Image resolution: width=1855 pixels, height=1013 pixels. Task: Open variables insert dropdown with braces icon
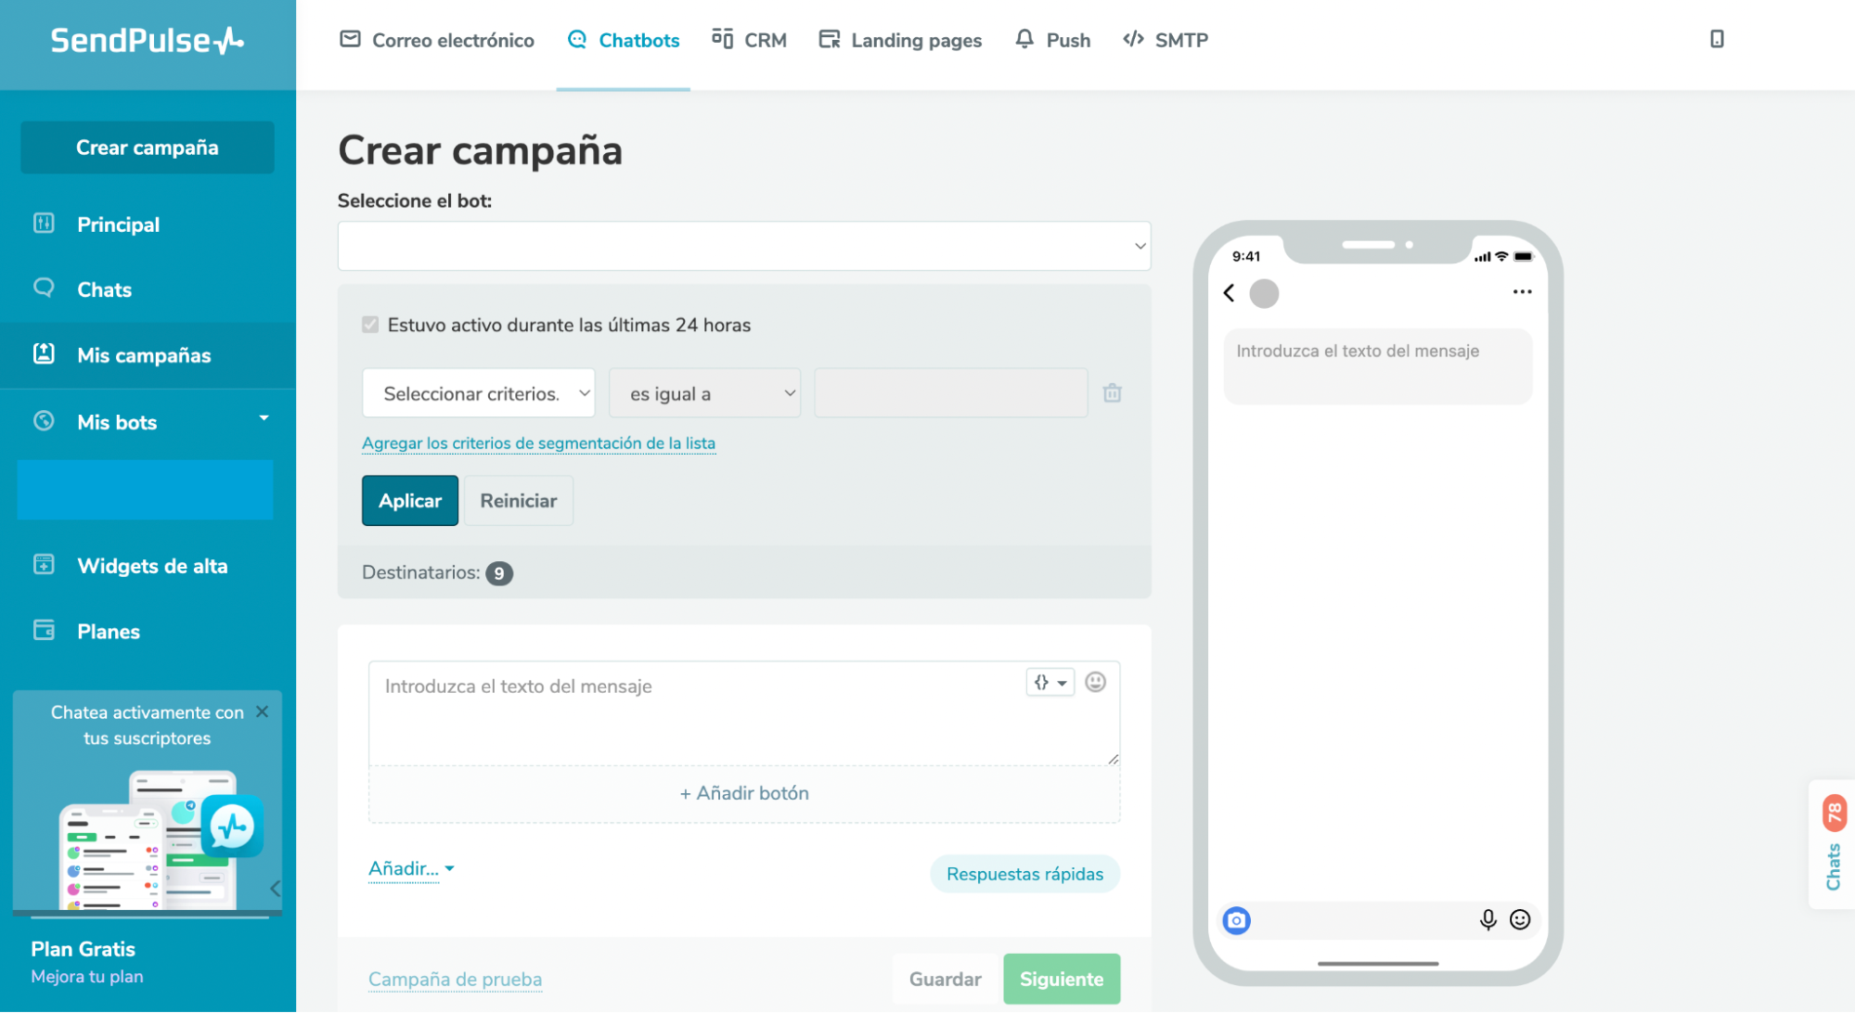1050,683
